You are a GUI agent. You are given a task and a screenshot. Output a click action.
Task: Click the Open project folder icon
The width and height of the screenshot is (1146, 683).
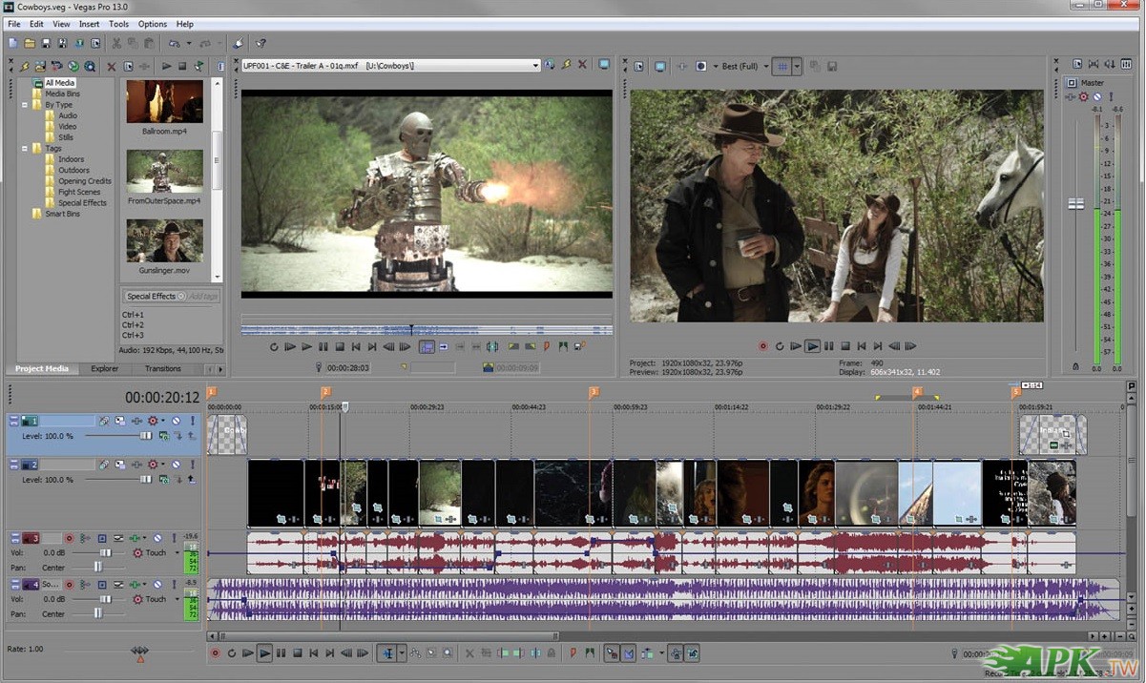pyautogui.click(x=30, y=43)
